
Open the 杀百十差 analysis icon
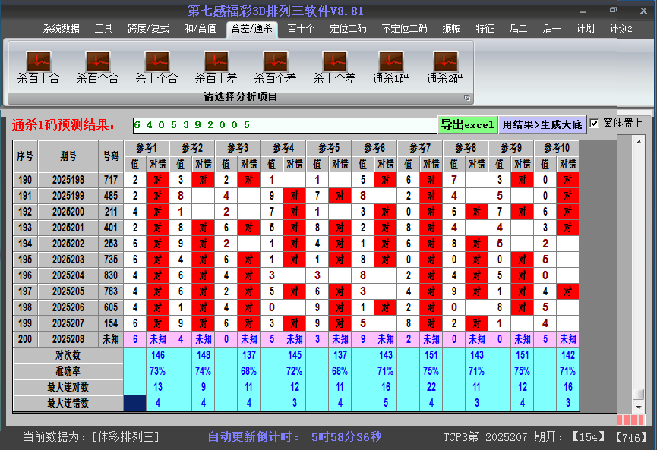point(216,67)
